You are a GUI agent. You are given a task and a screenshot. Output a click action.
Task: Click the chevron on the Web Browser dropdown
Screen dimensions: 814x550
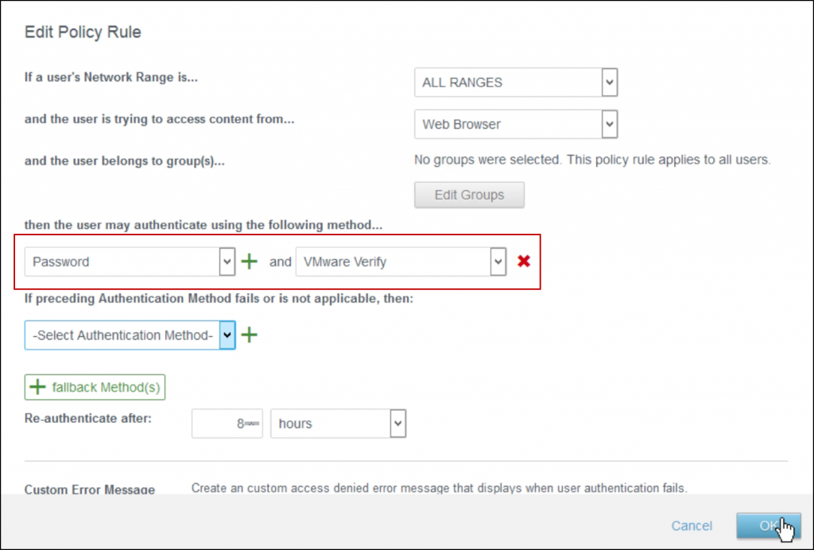click(x=608, y=124)
